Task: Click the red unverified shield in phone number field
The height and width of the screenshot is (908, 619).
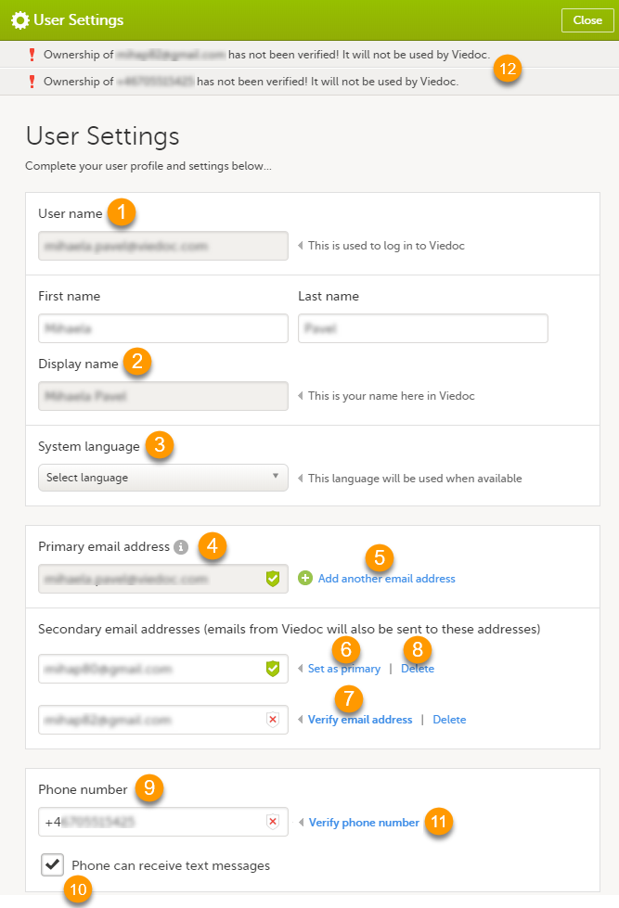Action: tap(273, 822)
